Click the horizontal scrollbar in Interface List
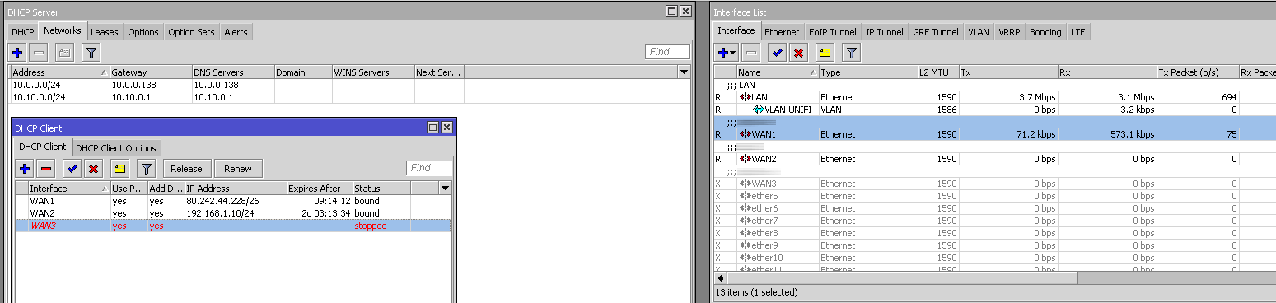 click(x=906, y=278)
